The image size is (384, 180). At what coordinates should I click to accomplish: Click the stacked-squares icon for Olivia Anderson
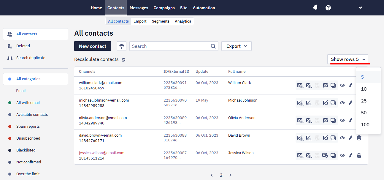[333, 120]
